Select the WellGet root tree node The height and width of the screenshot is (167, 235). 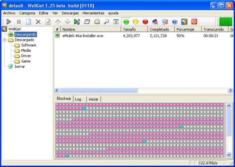click(15, 29)
